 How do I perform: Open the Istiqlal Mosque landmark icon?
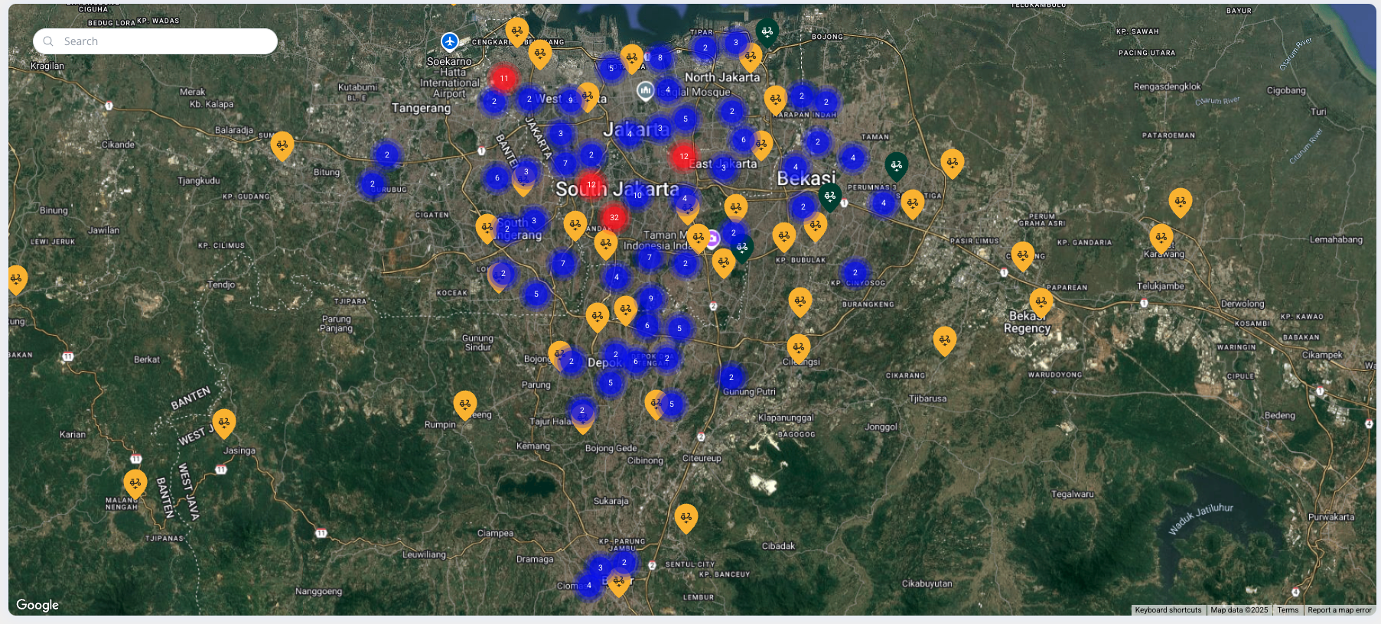[x=645, y=91]
